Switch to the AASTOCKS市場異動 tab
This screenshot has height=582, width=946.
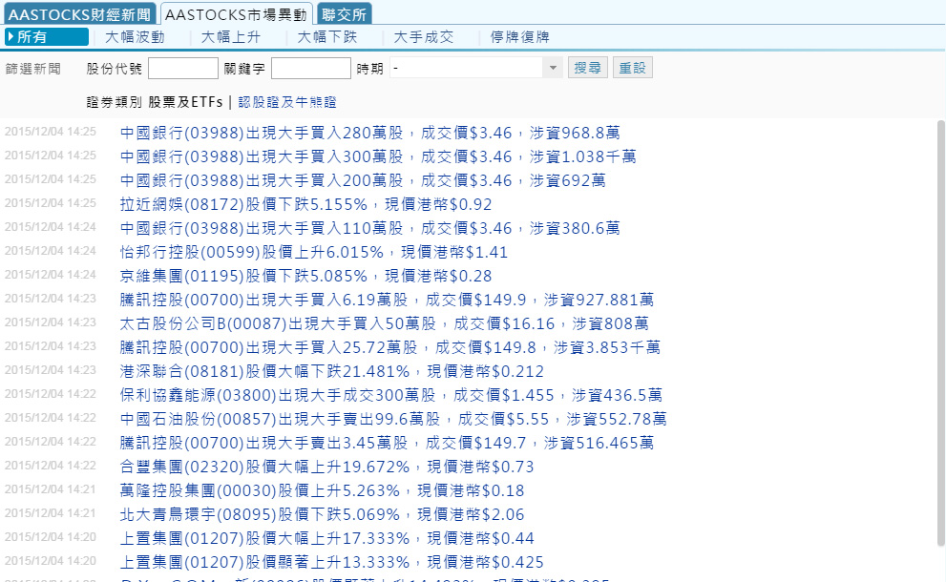click(x=237, y=14)
